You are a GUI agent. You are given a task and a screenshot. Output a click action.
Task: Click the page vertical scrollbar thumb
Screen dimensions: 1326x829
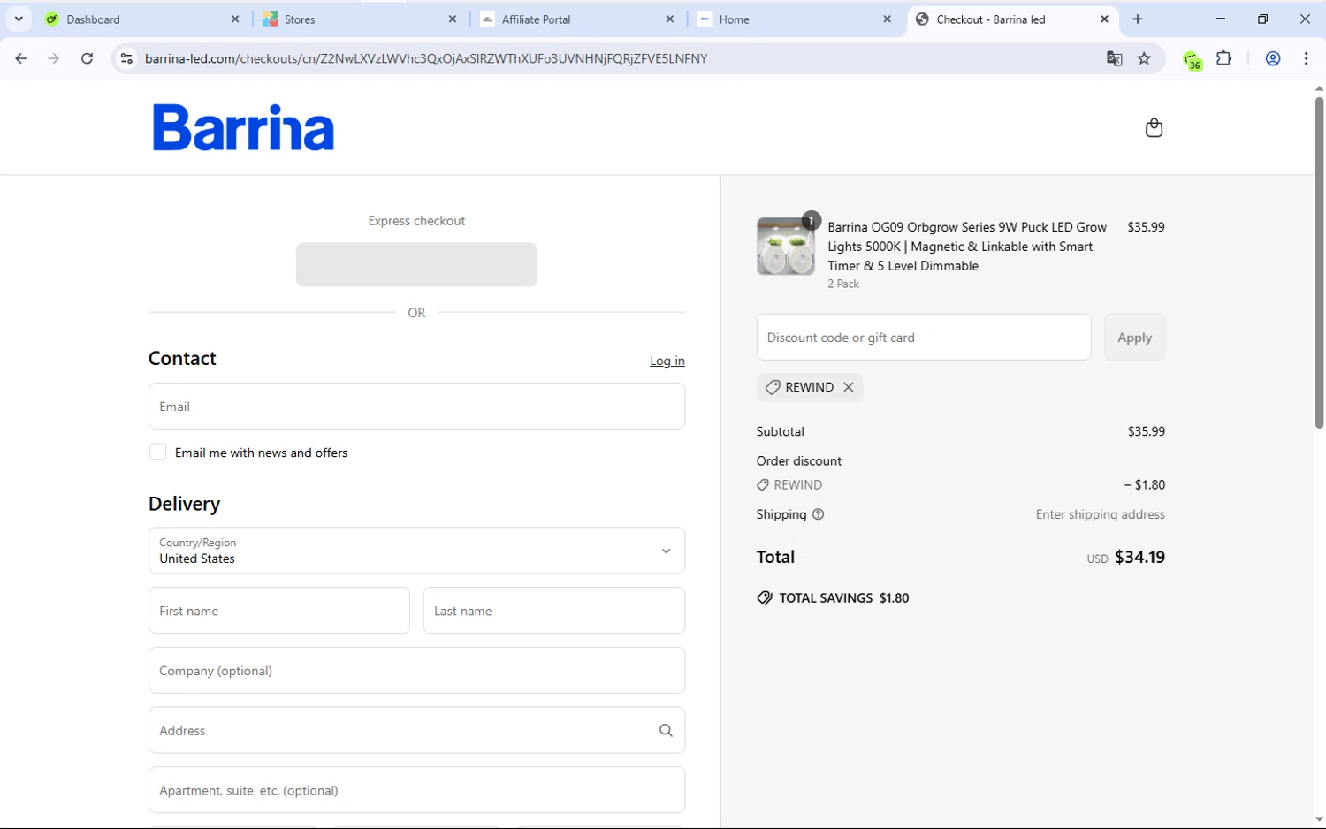coord(1319,262)
